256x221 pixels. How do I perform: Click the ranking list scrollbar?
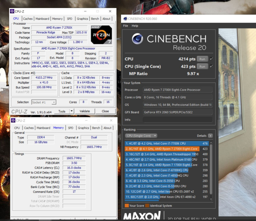coord(211,169)
